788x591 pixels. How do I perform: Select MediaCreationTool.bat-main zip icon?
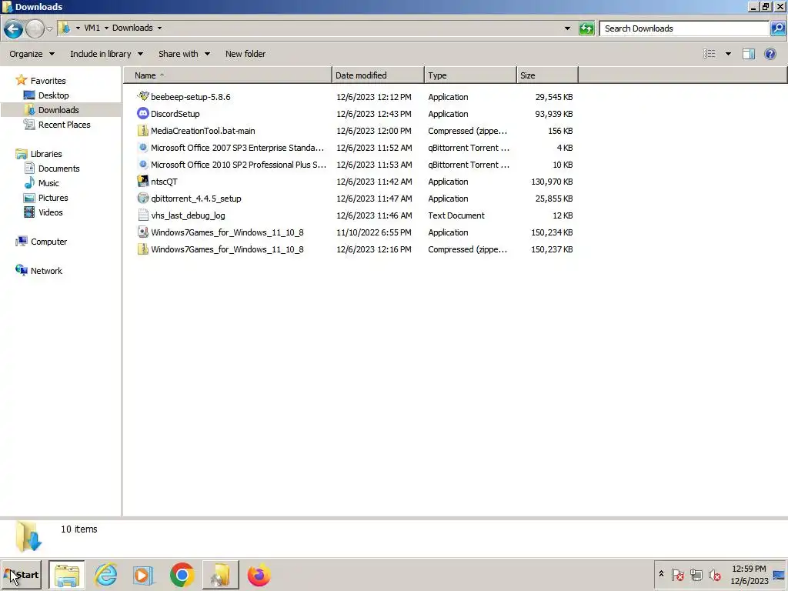[142, 131]
